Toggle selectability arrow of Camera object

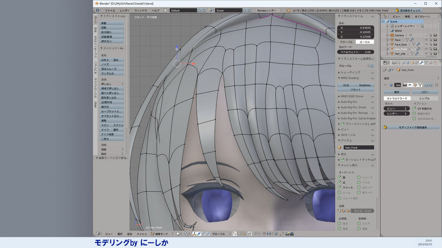click(430, 35)
